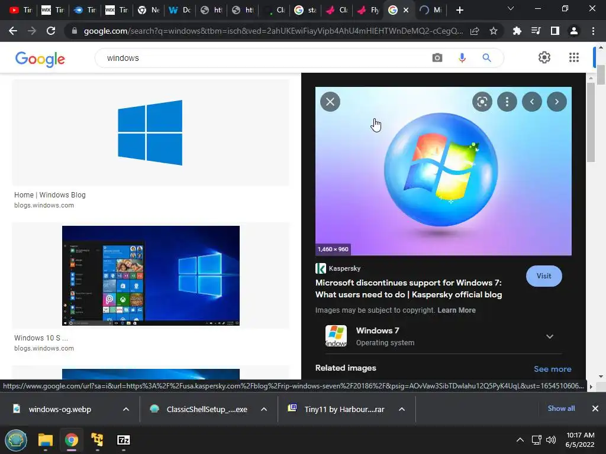
Task: Click Kaspersky source name
Action: pyautogui.click(x=344, y=268)
